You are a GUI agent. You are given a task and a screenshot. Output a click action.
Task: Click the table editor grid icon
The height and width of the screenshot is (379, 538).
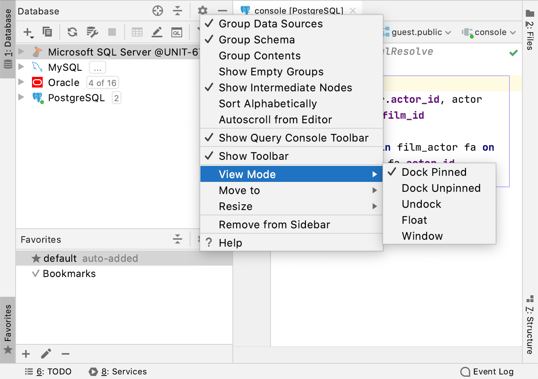coord(137,32)
